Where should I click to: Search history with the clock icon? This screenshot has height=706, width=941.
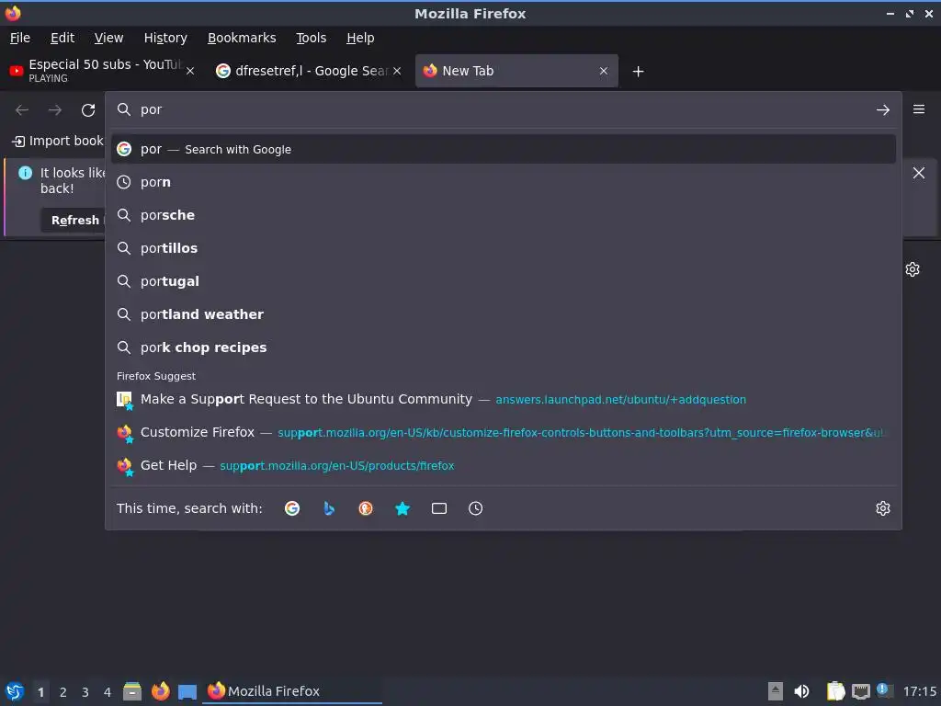(x=475, y=508)
